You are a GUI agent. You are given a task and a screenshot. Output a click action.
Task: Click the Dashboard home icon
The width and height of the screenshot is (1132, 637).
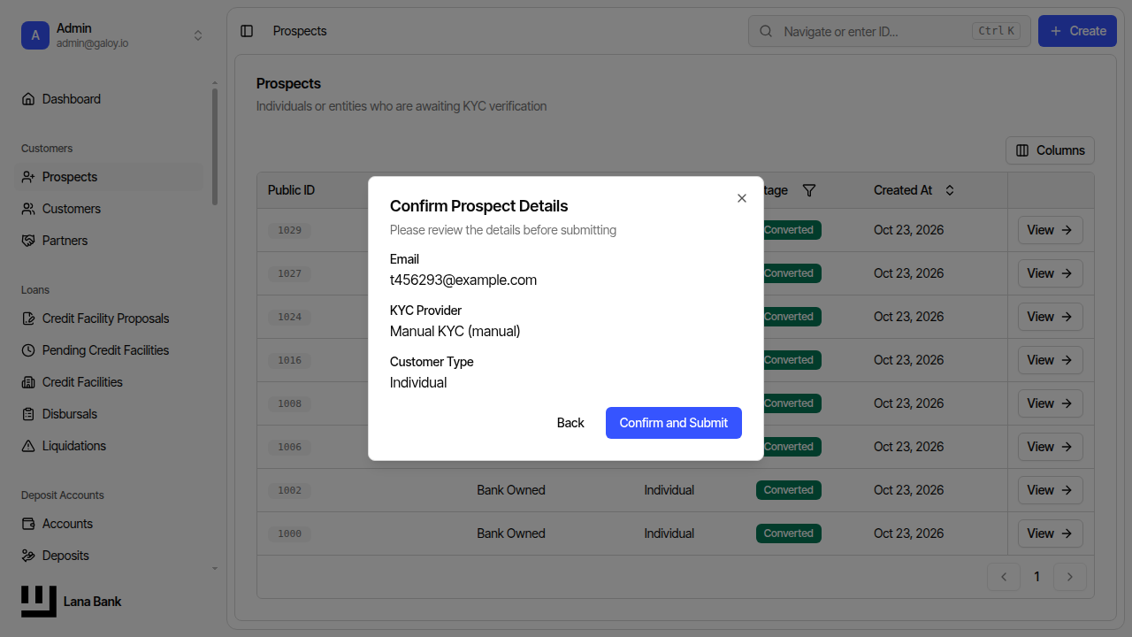pos(28,99)
